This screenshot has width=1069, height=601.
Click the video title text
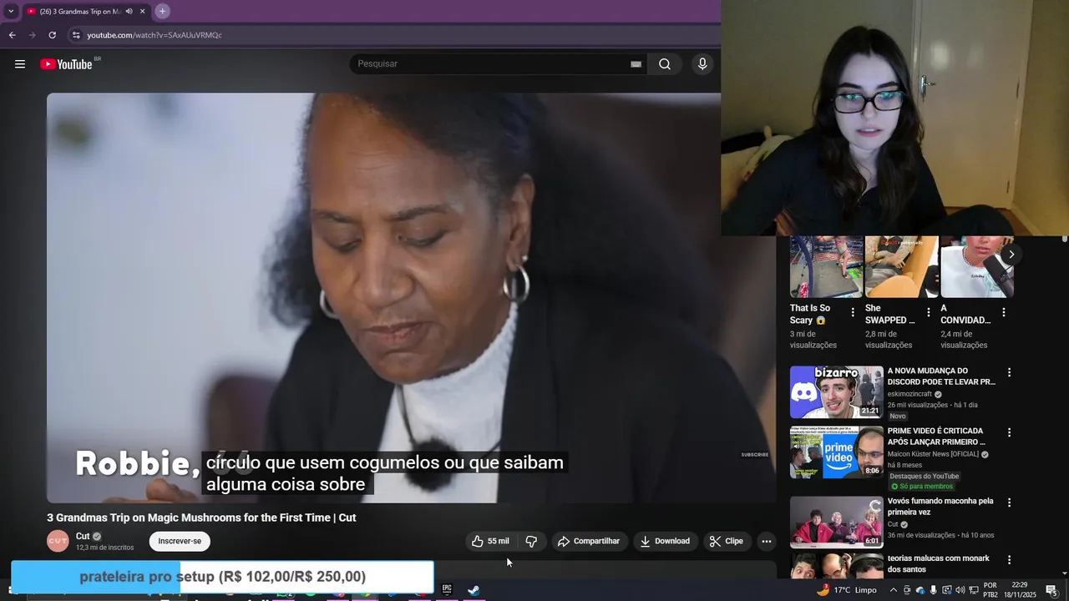(201, 518)
